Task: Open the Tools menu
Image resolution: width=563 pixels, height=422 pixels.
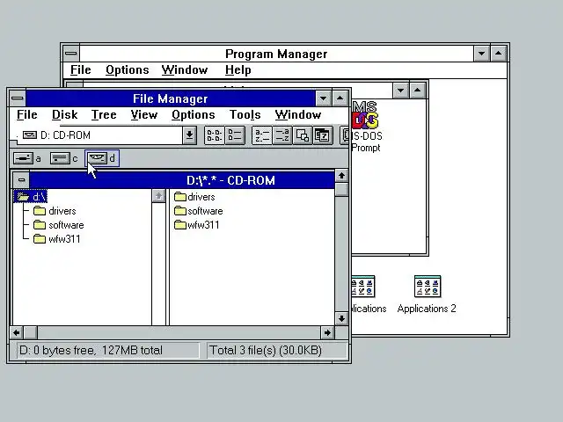Action: (x=245, y=115)
